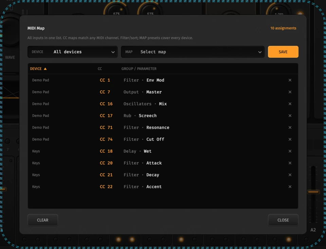
Task: Click the Filter · Decay parameter
Action: 141,175
